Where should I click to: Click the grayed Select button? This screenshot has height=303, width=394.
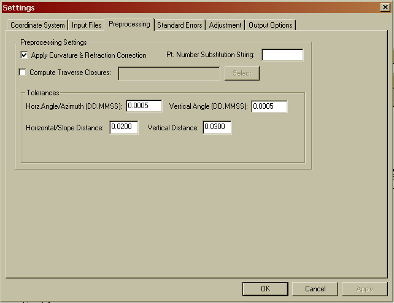[x=242, y=73]
